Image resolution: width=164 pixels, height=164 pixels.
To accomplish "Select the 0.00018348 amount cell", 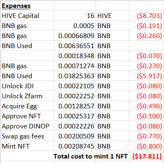I will tap(75, 56).
